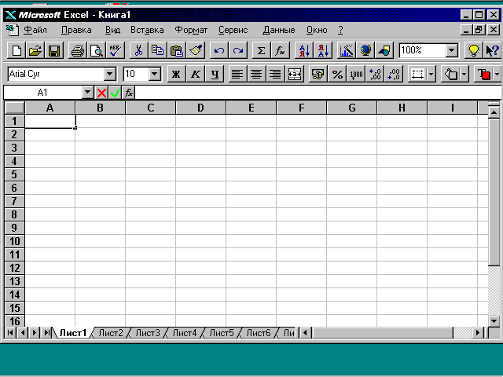503x377 pixels.
Task: Sort descending Я to A
Action: [x=323, y=50]
